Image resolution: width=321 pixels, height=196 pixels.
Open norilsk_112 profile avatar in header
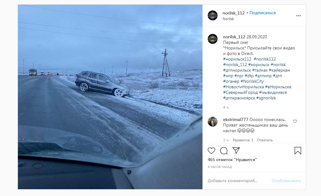213,15
